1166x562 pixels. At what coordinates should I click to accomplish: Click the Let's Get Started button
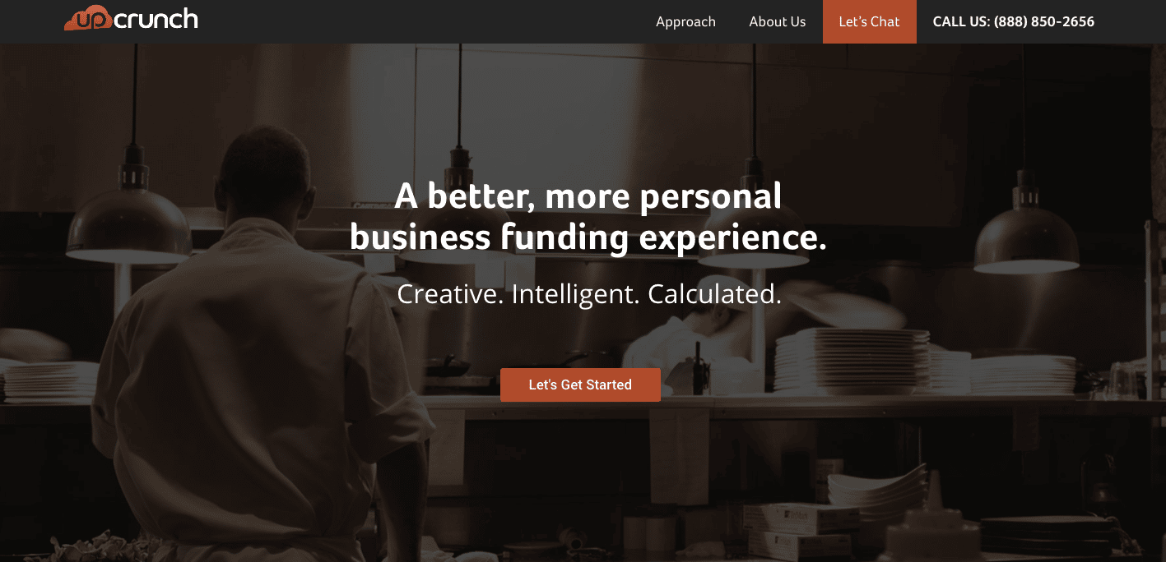coord(580,385)
